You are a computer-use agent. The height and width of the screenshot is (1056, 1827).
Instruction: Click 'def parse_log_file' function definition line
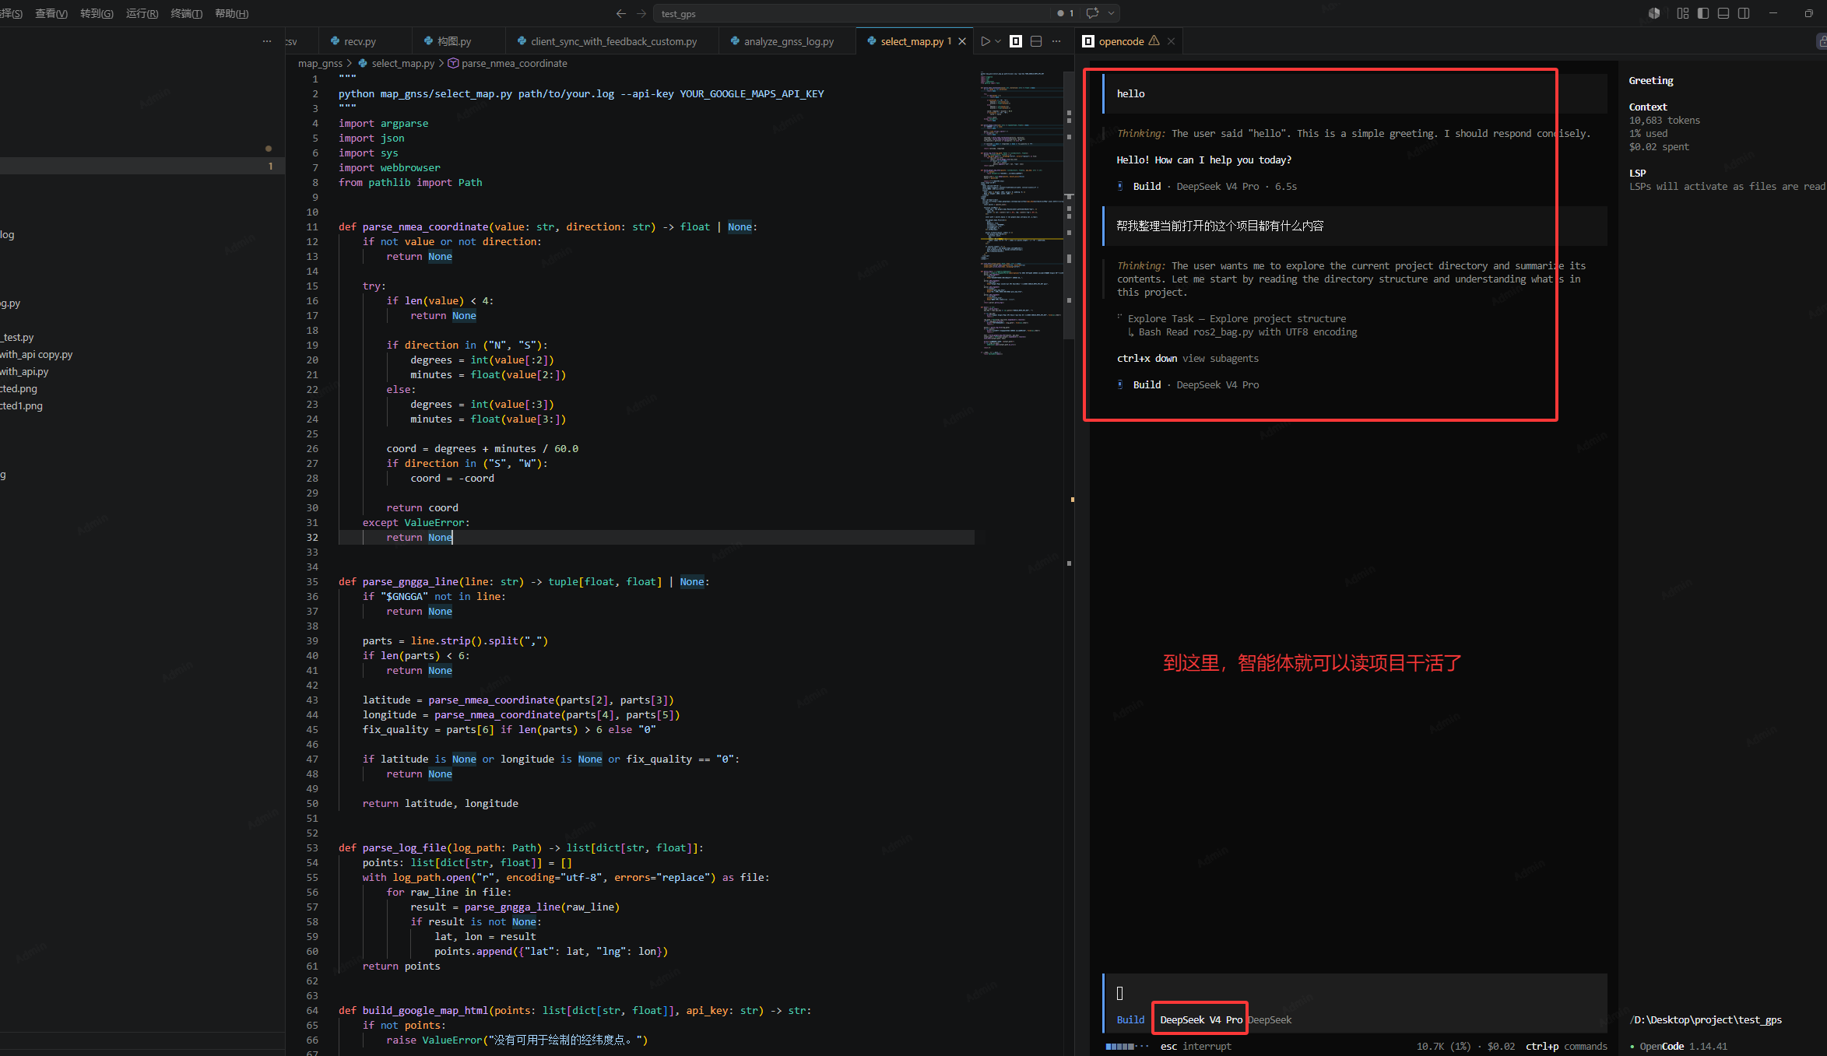pyautogui.click(x=521, y=847)
